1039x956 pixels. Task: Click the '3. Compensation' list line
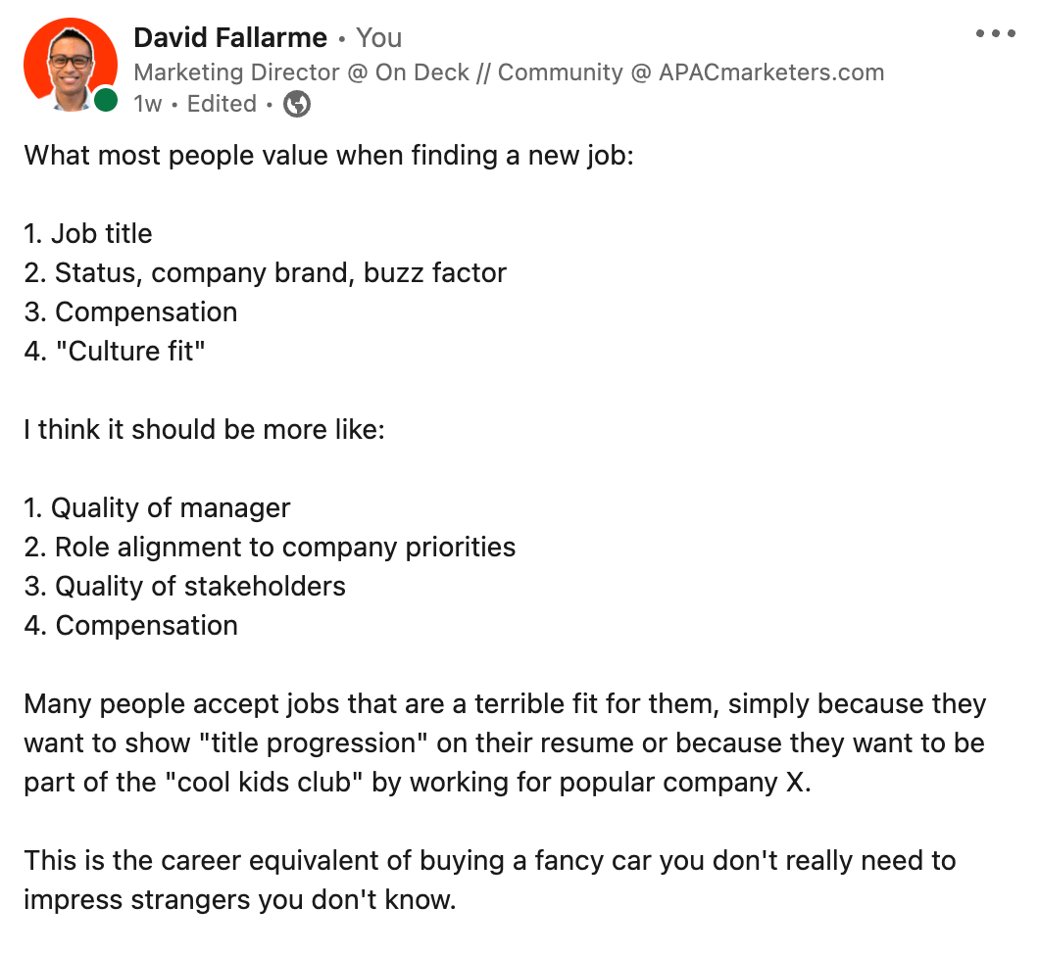click(130, 311)
